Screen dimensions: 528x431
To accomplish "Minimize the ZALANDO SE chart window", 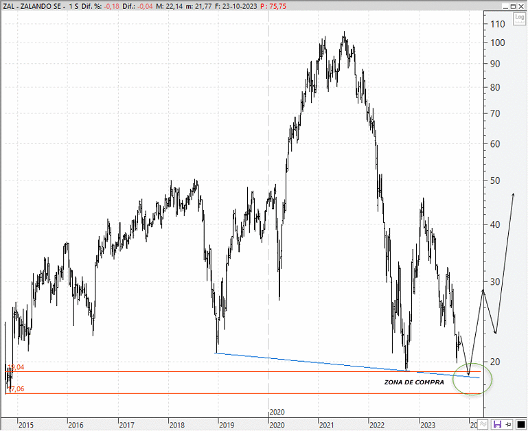I will coord(505,6).
